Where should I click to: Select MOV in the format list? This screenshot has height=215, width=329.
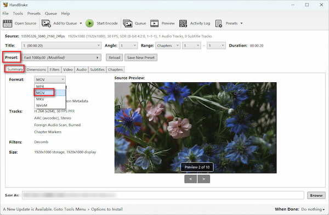pyautogui.click(x=50, y=93)
